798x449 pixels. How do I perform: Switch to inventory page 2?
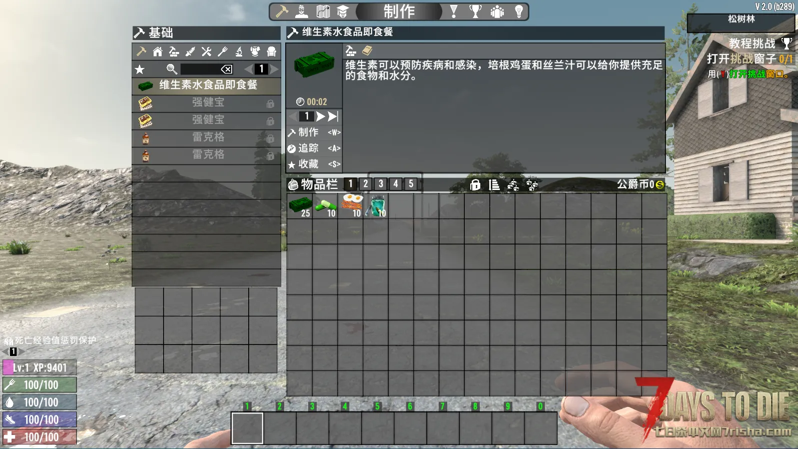366,184
